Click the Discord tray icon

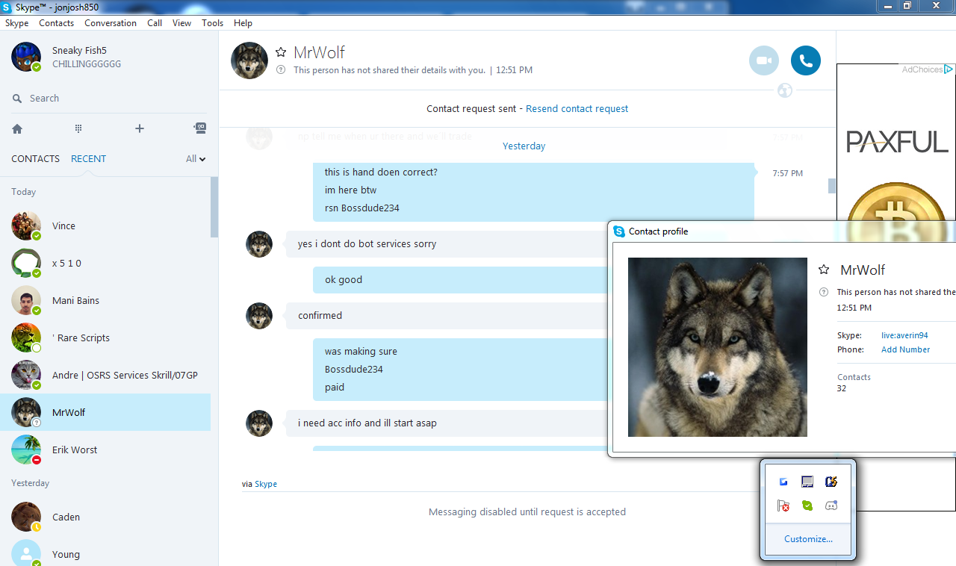coord(831,506)
